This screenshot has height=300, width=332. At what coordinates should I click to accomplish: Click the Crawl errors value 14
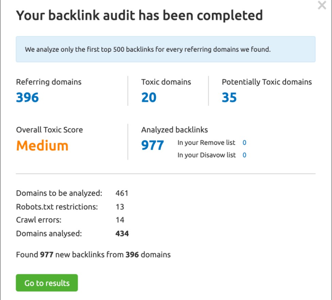point(120,220)
